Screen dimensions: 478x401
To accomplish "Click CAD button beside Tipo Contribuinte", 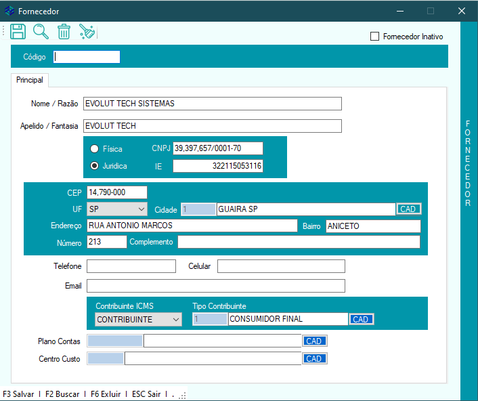I will click(361, 319).
